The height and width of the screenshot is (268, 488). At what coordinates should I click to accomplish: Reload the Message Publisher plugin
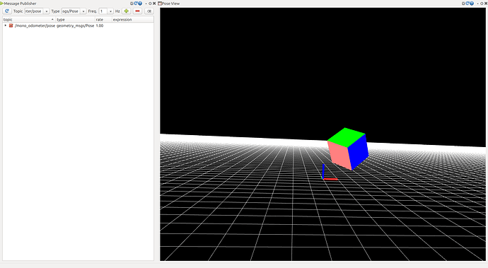(136, 4)
